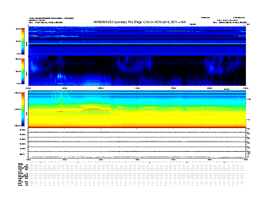
Task: Click the 40.00 label on RAD2 color scale
Action: point(18,29)
